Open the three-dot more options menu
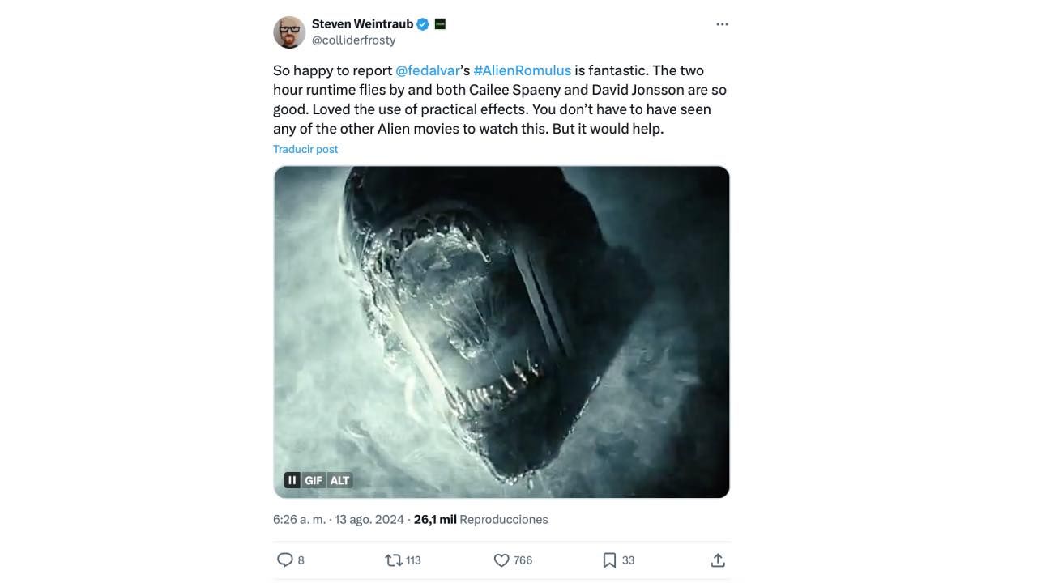 [722, 24]
